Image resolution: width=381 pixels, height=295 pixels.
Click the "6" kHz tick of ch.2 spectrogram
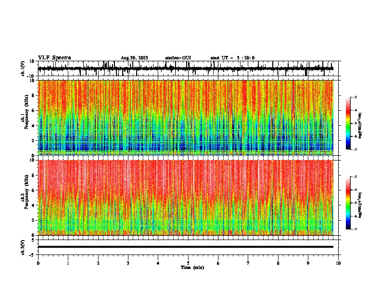click(34, 190)
